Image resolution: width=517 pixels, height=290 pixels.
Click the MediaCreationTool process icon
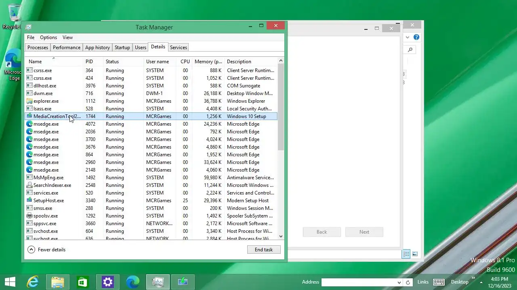(29, 116)
